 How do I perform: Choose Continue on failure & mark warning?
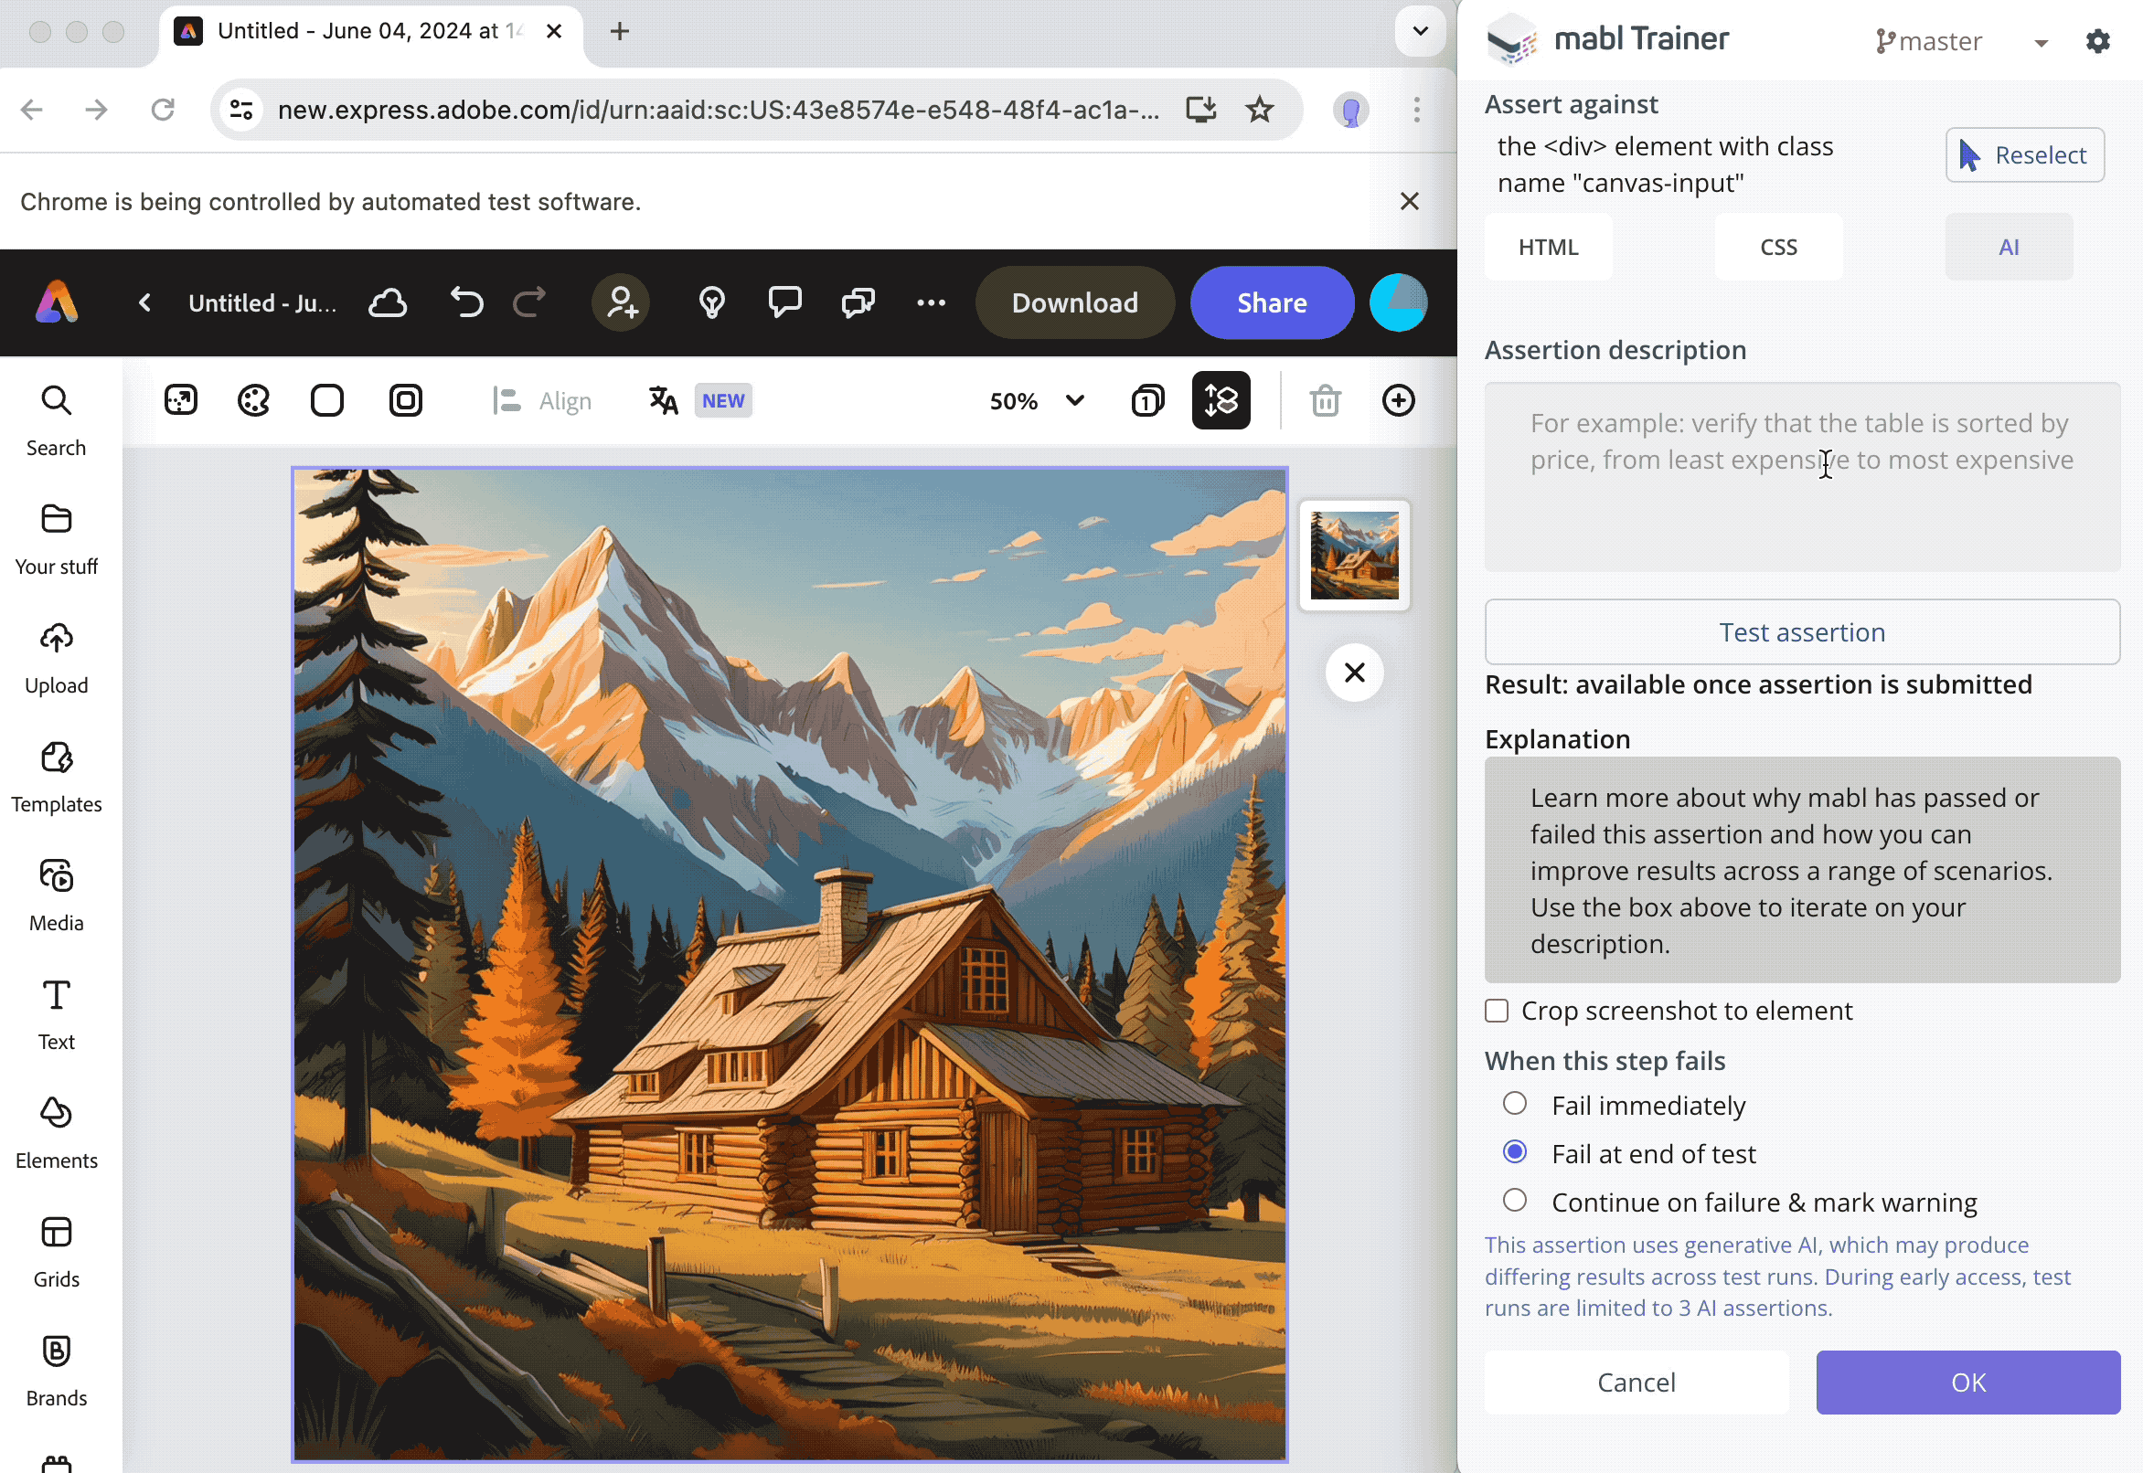click(1513, 1200)
